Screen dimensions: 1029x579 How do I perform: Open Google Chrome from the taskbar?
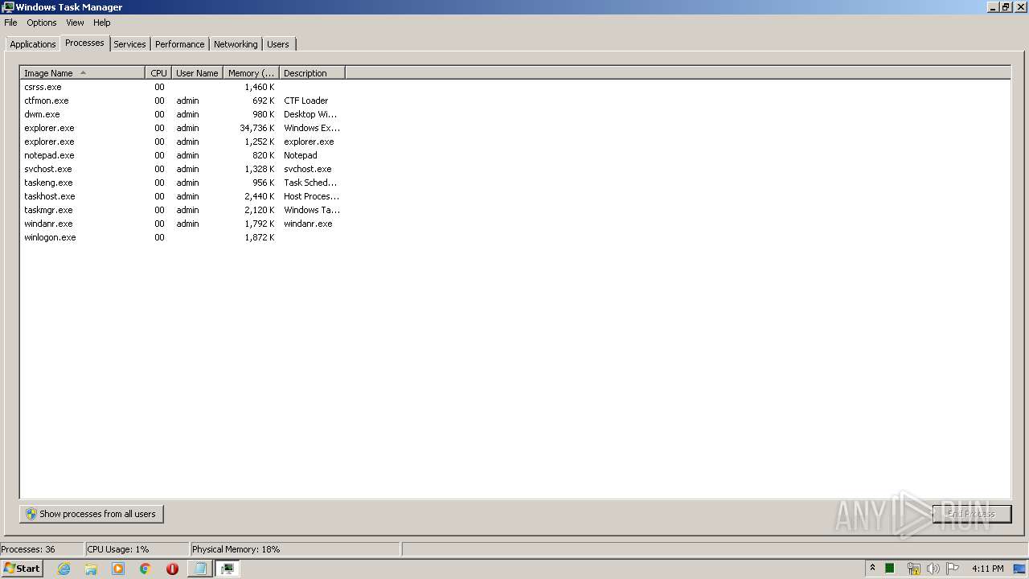[146, 569]
